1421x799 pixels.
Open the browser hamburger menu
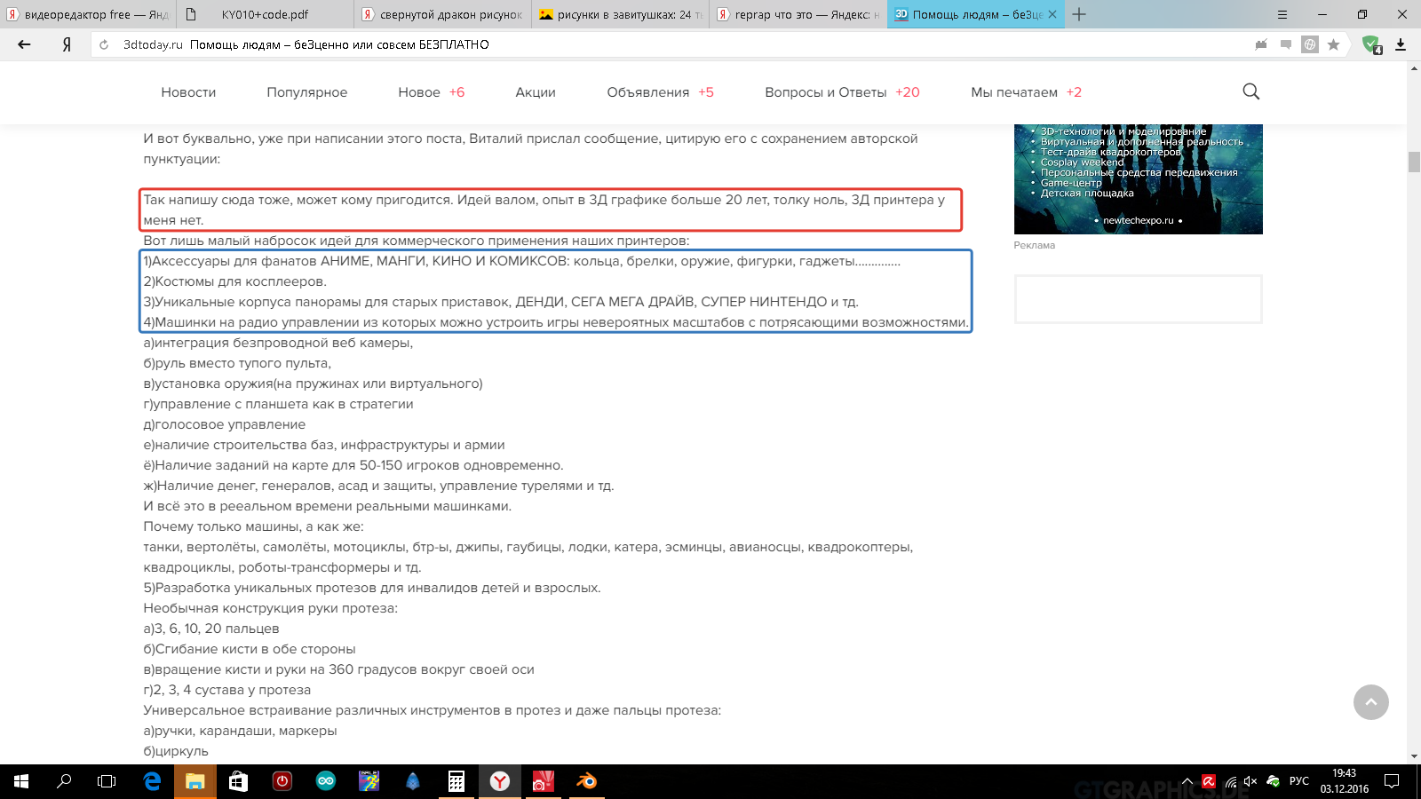(1282, 14)
